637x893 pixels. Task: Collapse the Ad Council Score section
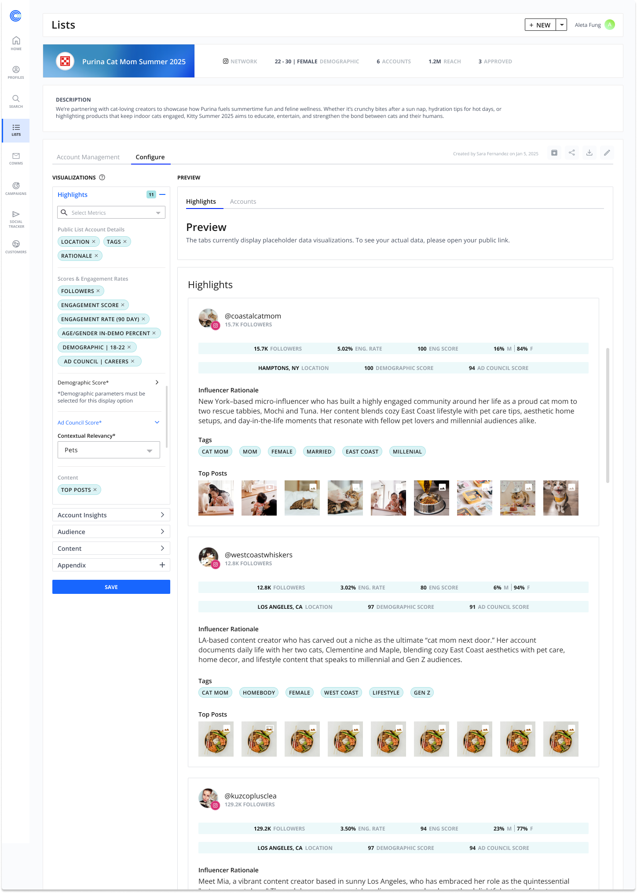(157, 422)
